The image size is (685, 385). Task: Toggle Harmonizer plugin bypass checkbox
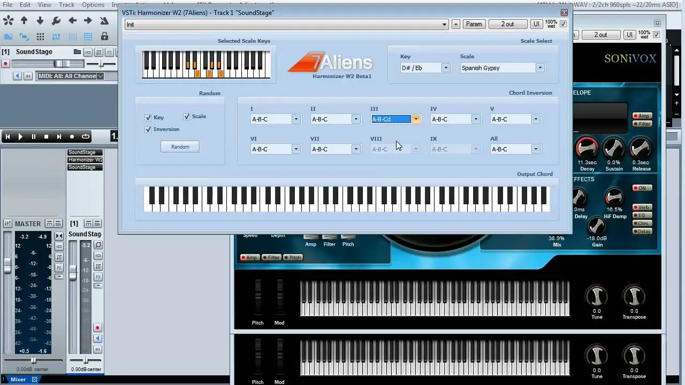[563, 24]
